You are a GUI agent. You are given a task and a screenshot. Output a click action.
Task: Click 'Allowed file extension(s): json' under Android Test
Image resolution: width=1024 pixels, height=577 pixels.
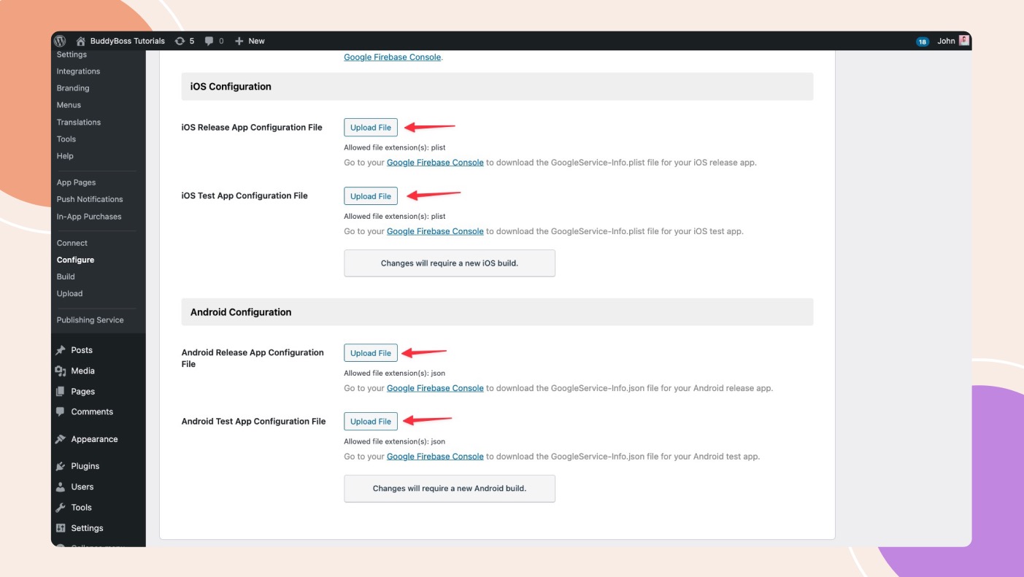coord(395,441)
